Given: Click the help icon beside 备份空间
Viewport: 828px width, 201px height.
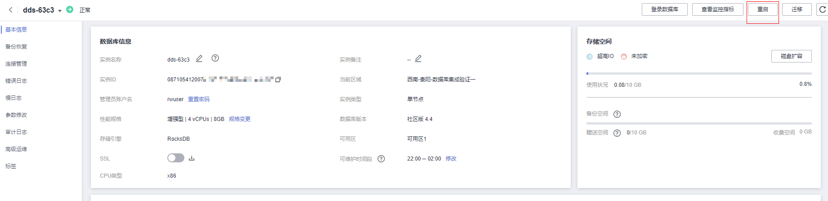Looking at the screenshot, I should [x=617, y=114].
